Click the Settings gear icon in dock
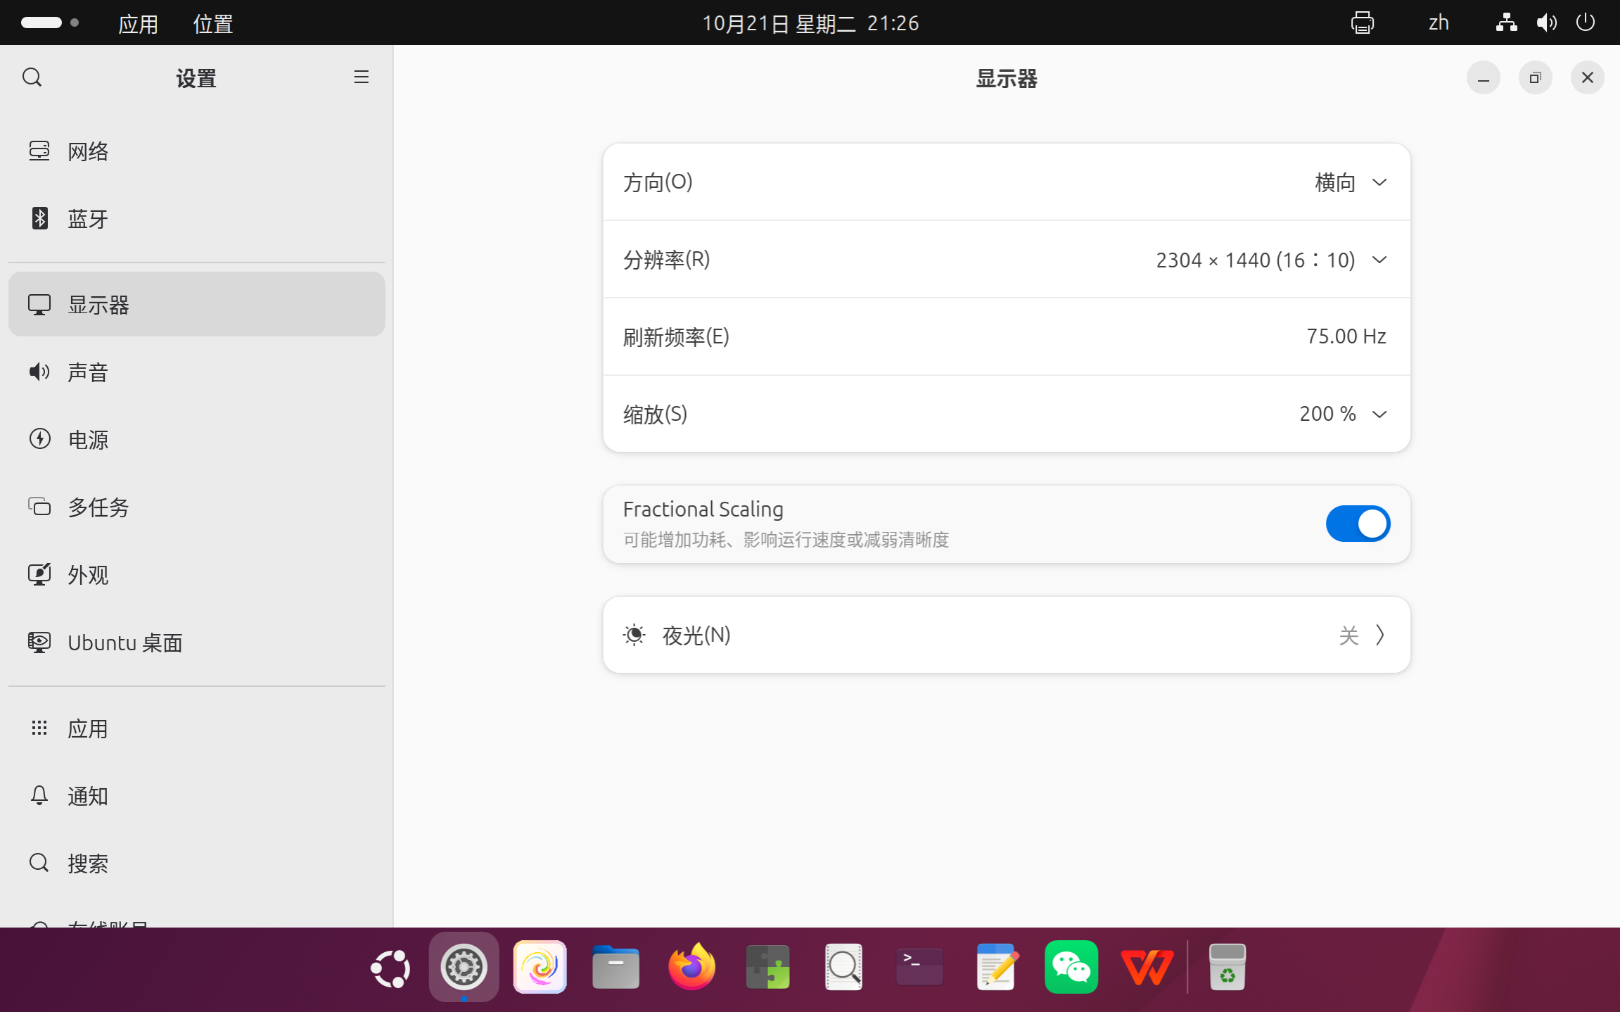The image size is (1620, 1012). coord(464,967)
